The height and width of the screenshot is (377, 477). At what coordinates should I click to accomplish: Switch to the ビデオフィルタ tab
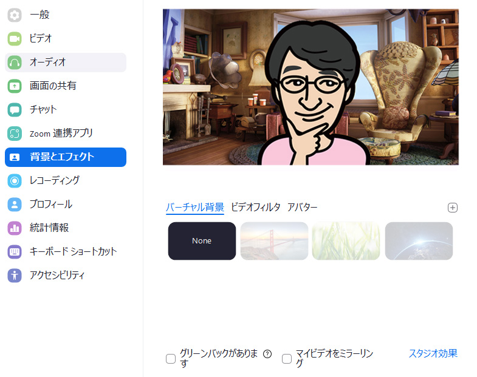(x=255, y=207)
